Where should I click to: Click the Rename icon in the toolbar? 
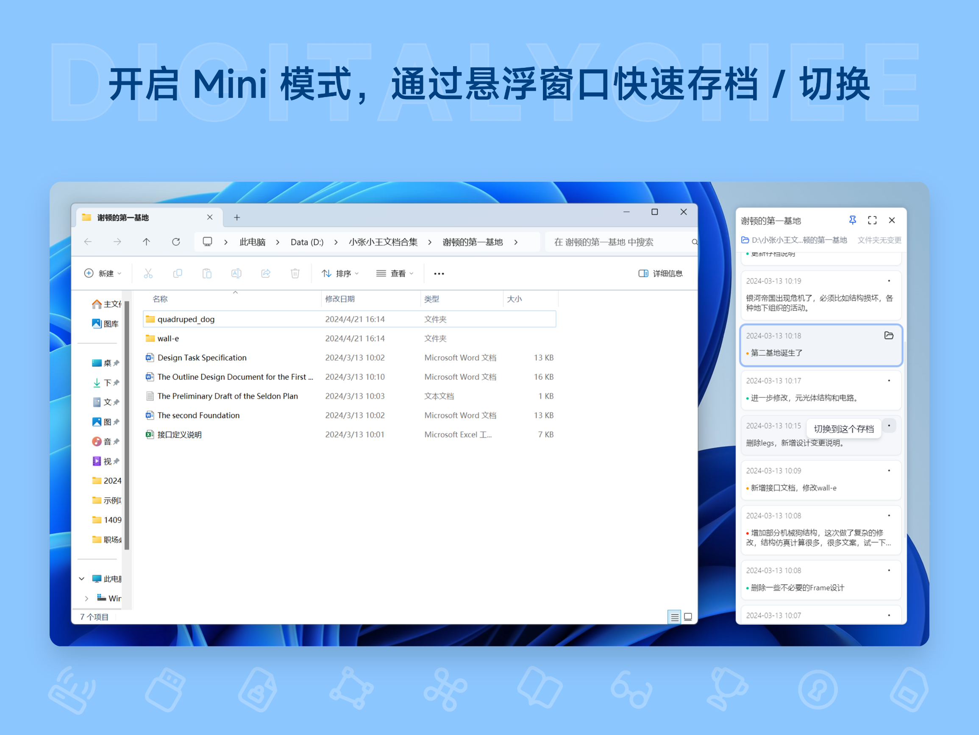pos(237,274)
